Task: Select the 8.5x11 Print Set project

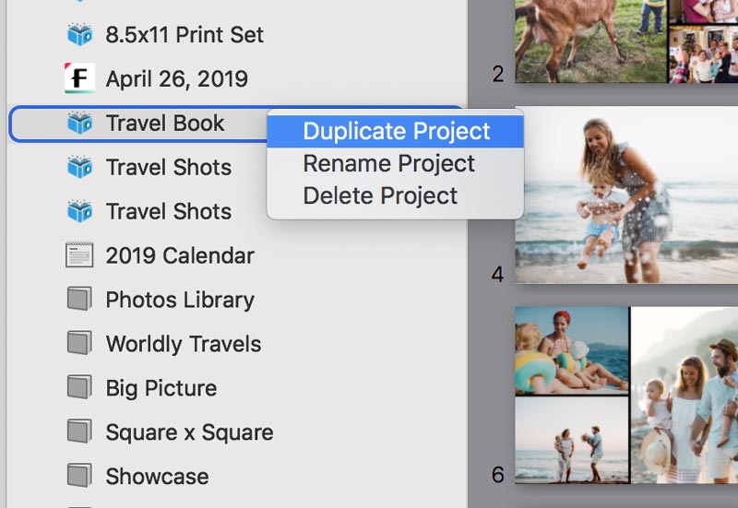Action: pos(184,35)
